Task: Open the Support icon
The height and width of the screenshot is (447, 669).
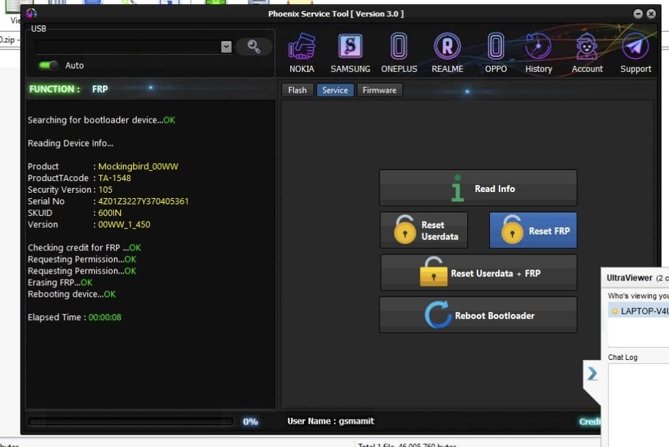Action: tap(635, 48)
